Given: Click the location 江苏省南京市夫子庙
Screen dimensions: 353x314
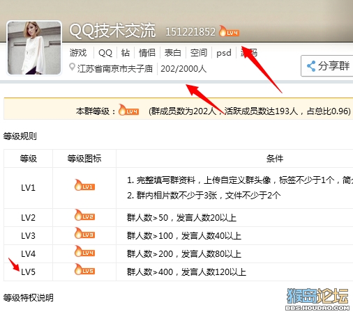Looking at the screenshot, I should tap(115, 69).
